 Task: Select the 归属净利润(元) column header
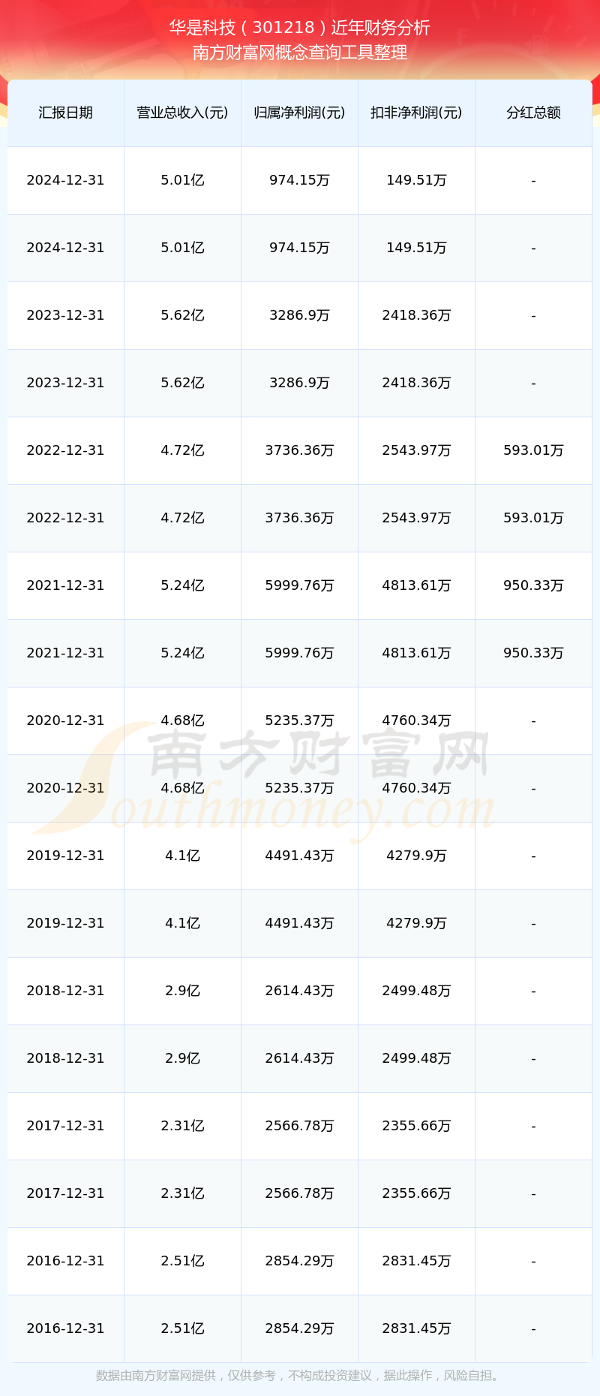[299, 113]
